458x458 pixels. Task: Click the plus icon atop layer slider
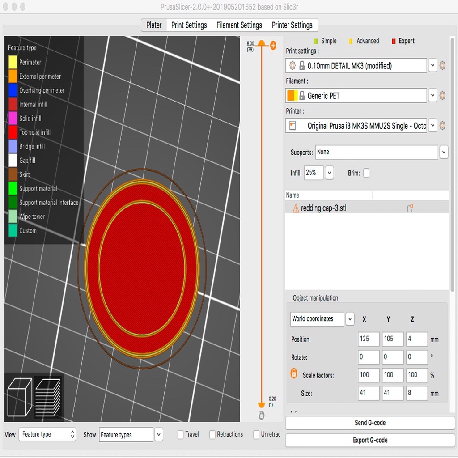[273, 45]
